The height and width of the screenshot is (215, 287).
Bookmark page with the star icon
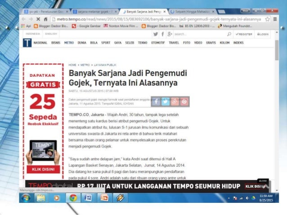coord(267,19)
